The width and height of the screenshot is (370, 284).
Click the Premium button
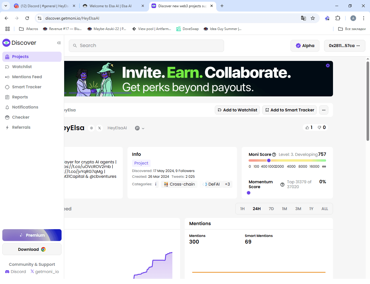click(32, 235)
